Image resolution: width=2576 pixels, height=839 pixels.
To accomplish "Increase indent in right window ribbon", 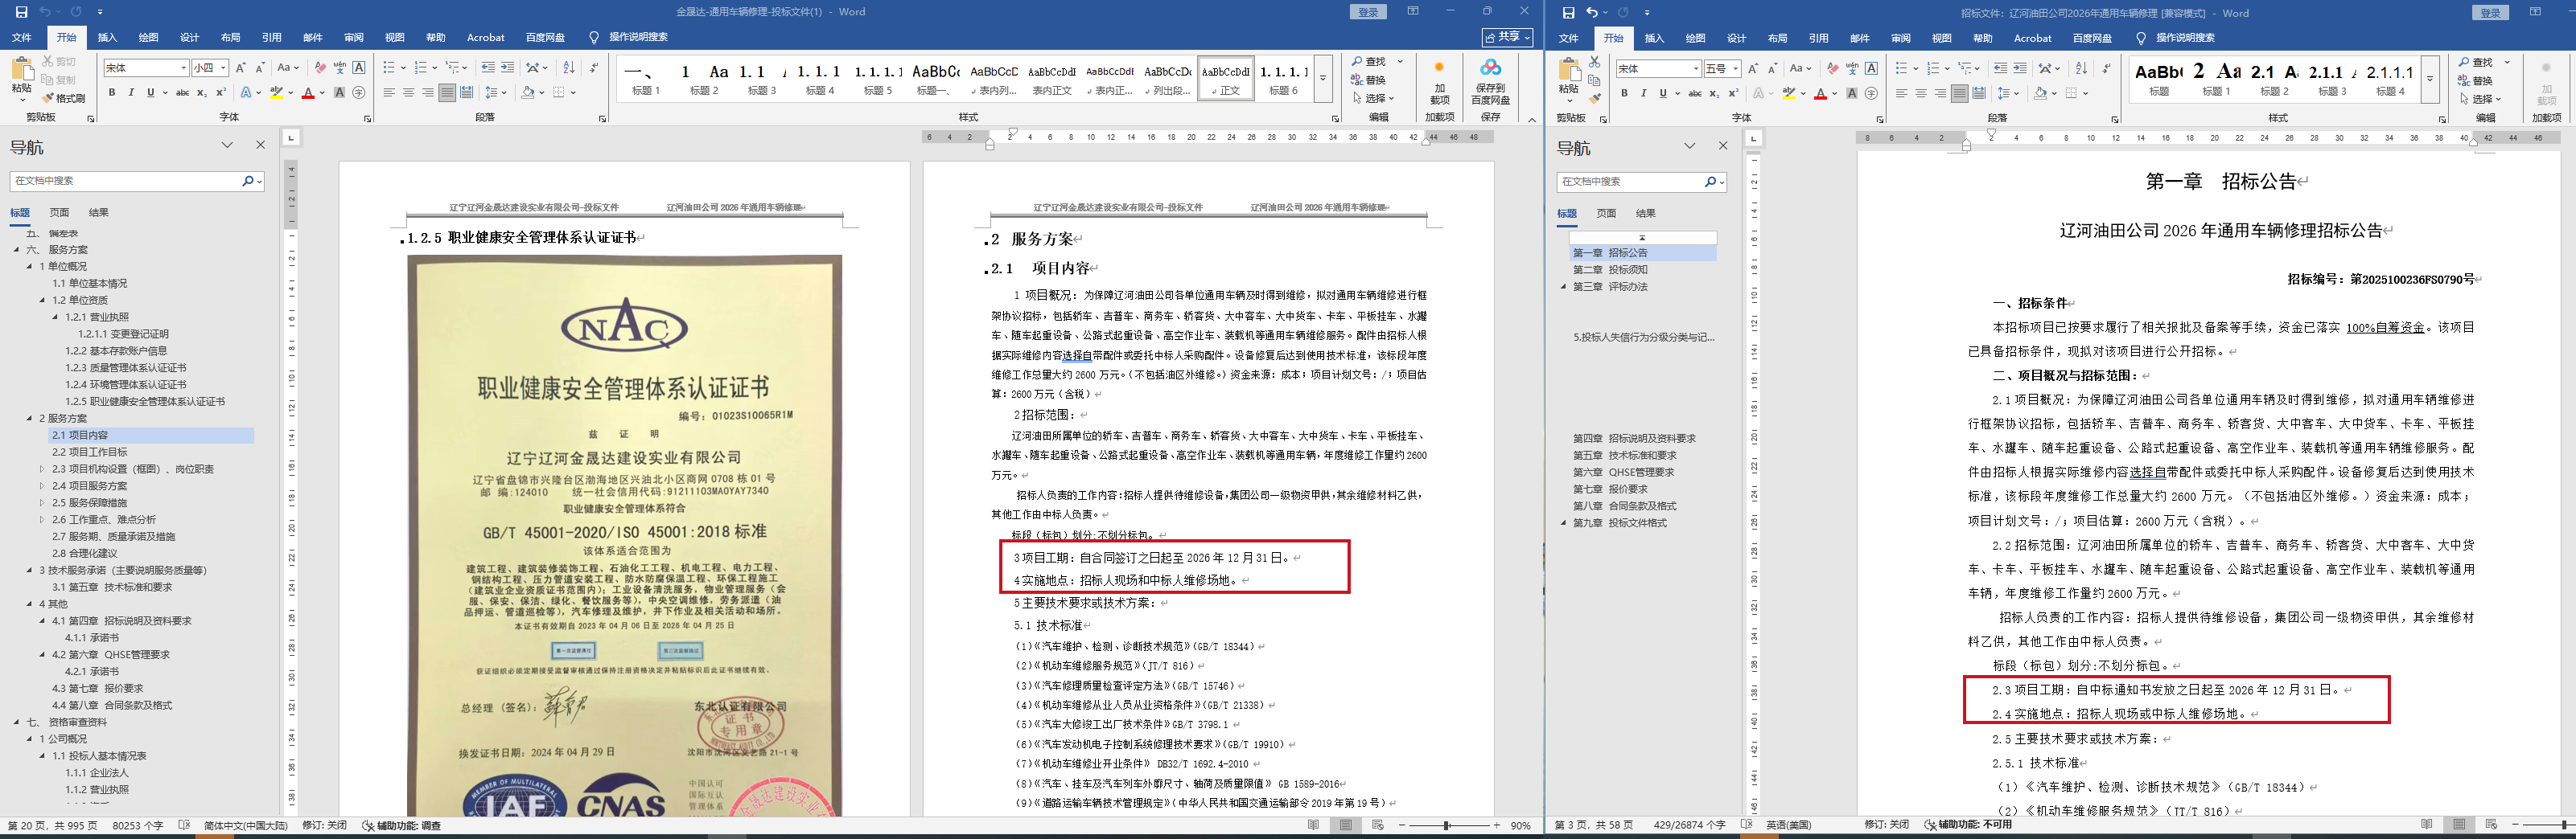I will [2020, 69].
